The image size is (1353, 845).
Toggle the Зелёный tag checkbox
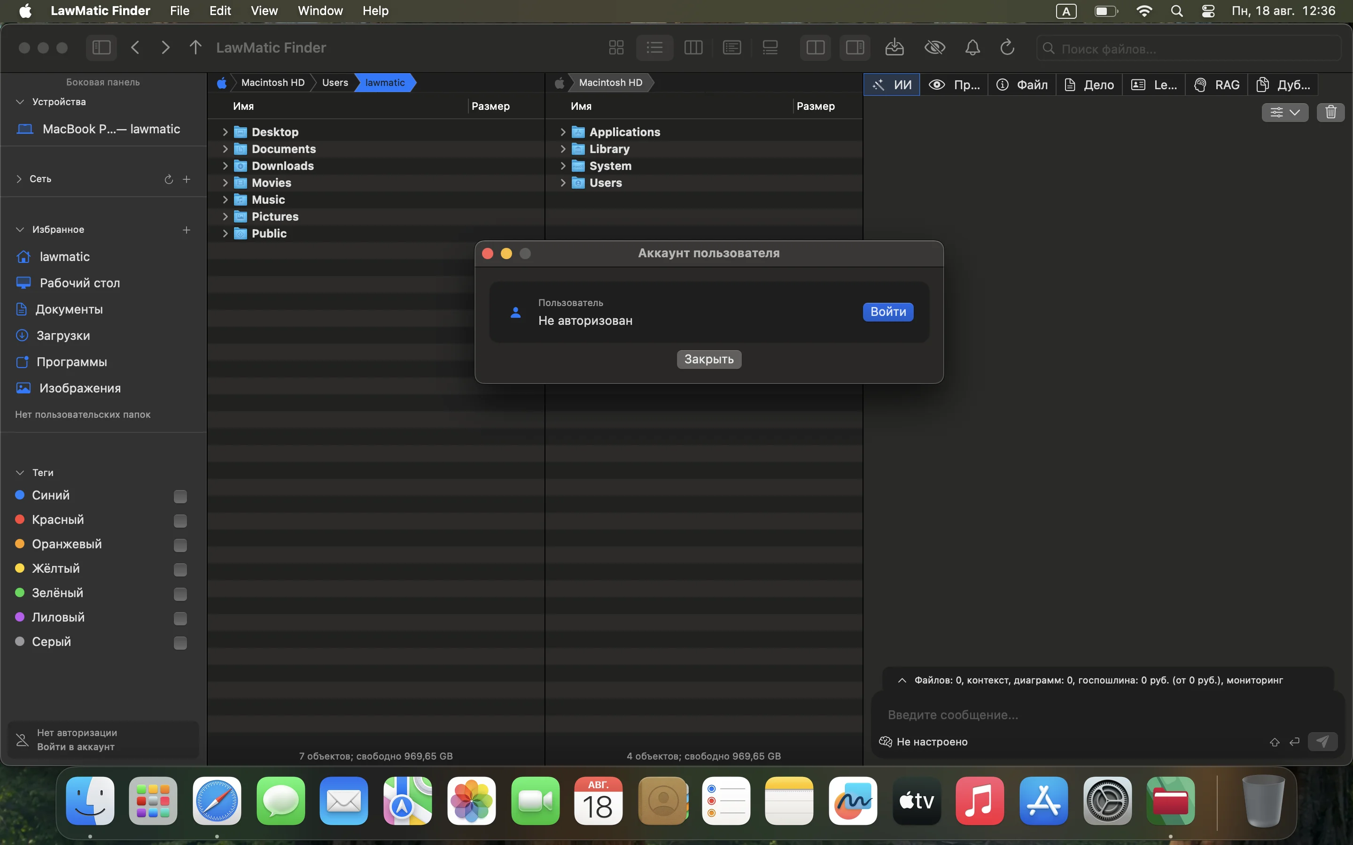pyautogui.click(x=180, y=594)
